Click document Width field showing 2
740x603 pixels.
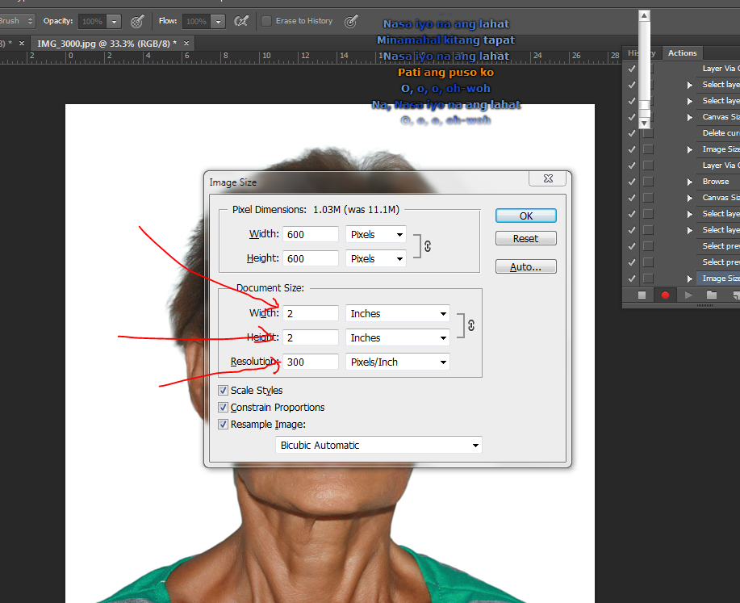coord(311,313)
